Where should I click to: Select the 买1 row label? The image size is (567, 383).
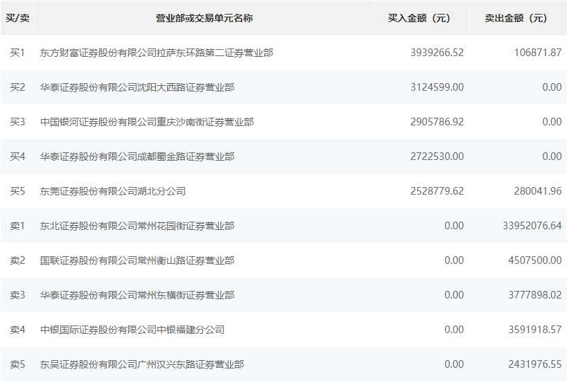(17, 53)
